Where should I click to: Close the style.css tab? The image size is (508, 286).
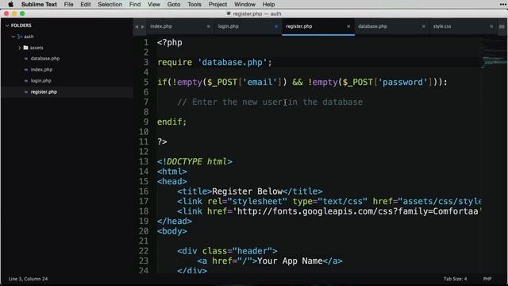tap(491, 26)
